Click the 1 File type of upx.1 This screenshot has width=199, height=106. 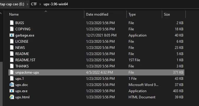[x=132, y=79]
